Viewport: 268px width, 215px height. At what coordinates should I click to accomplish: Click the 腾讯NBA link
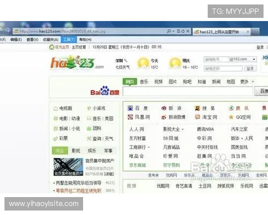point(205,129)
